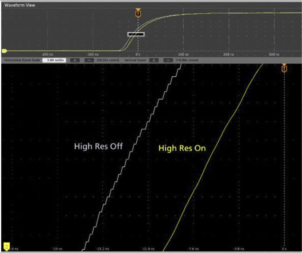Click the '-19 ns' time axis label
Screen dimensions: 302x253
tap(57, 249)
